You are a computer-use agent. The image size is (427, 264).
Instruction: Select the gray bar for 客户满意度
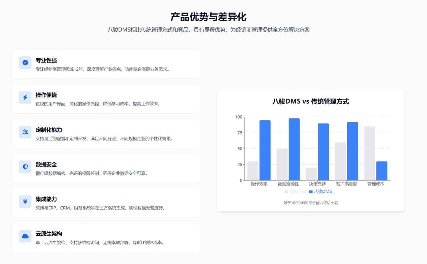point(340,161)
